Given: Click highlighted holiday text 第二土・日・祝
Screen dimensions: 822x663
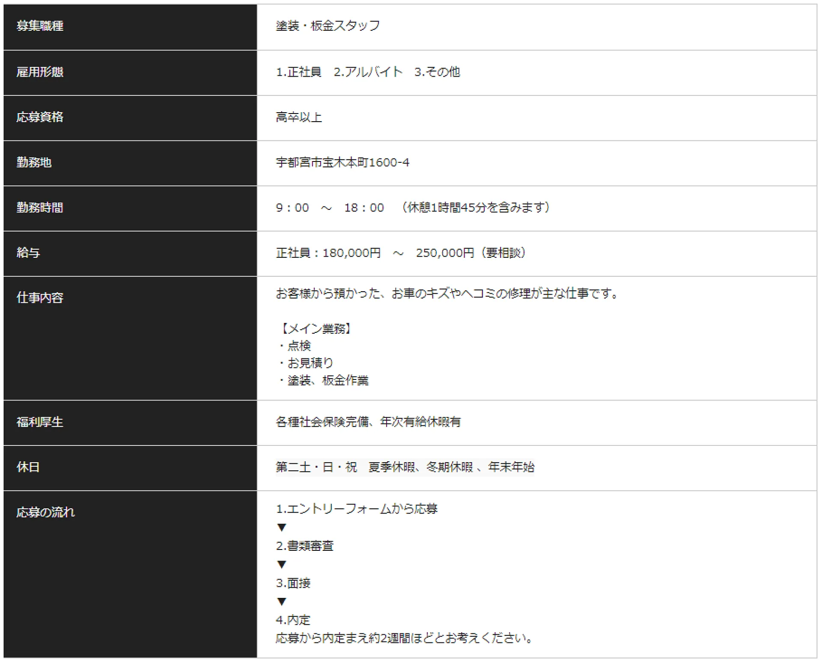Looking at the screenshot, I should [x=316, y=467].
